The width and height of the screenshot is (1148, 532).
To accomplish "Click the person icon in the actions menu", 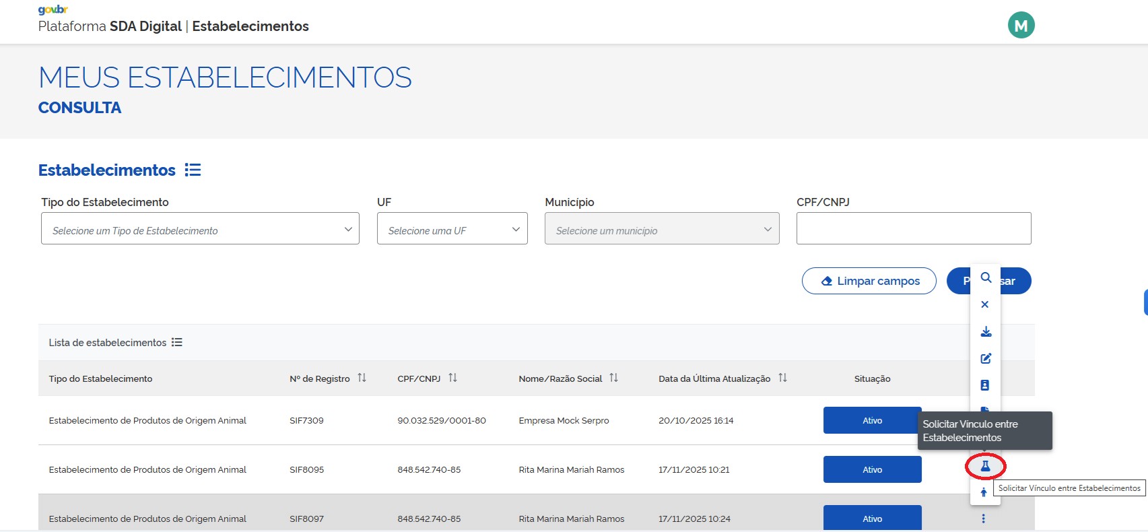I will [x=984, y=492].
